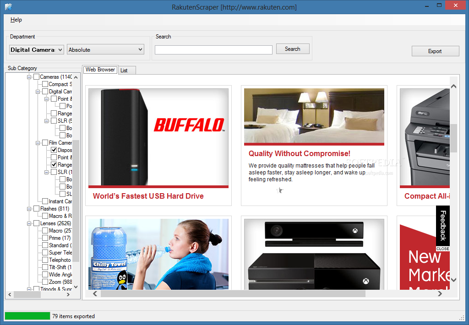Check the Digital Cam checkbox
Image resolution: width=469 pixels, height=325 pixels.
tap(45, 92)
